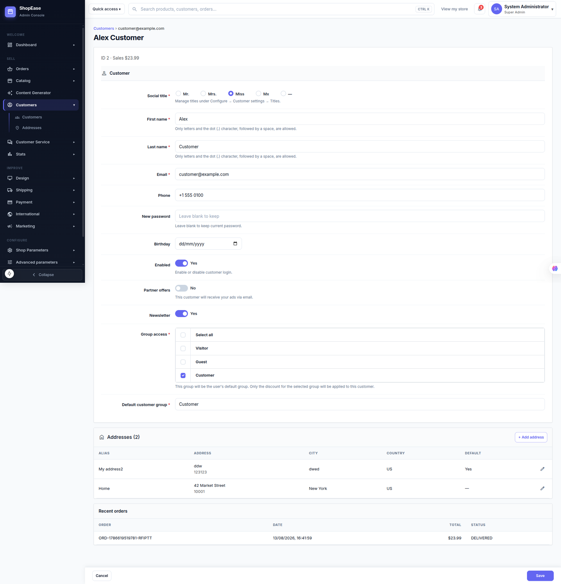Turn on Partner offers toggle
This screenshot has height=584, width=561.
[x=181, y=288]
